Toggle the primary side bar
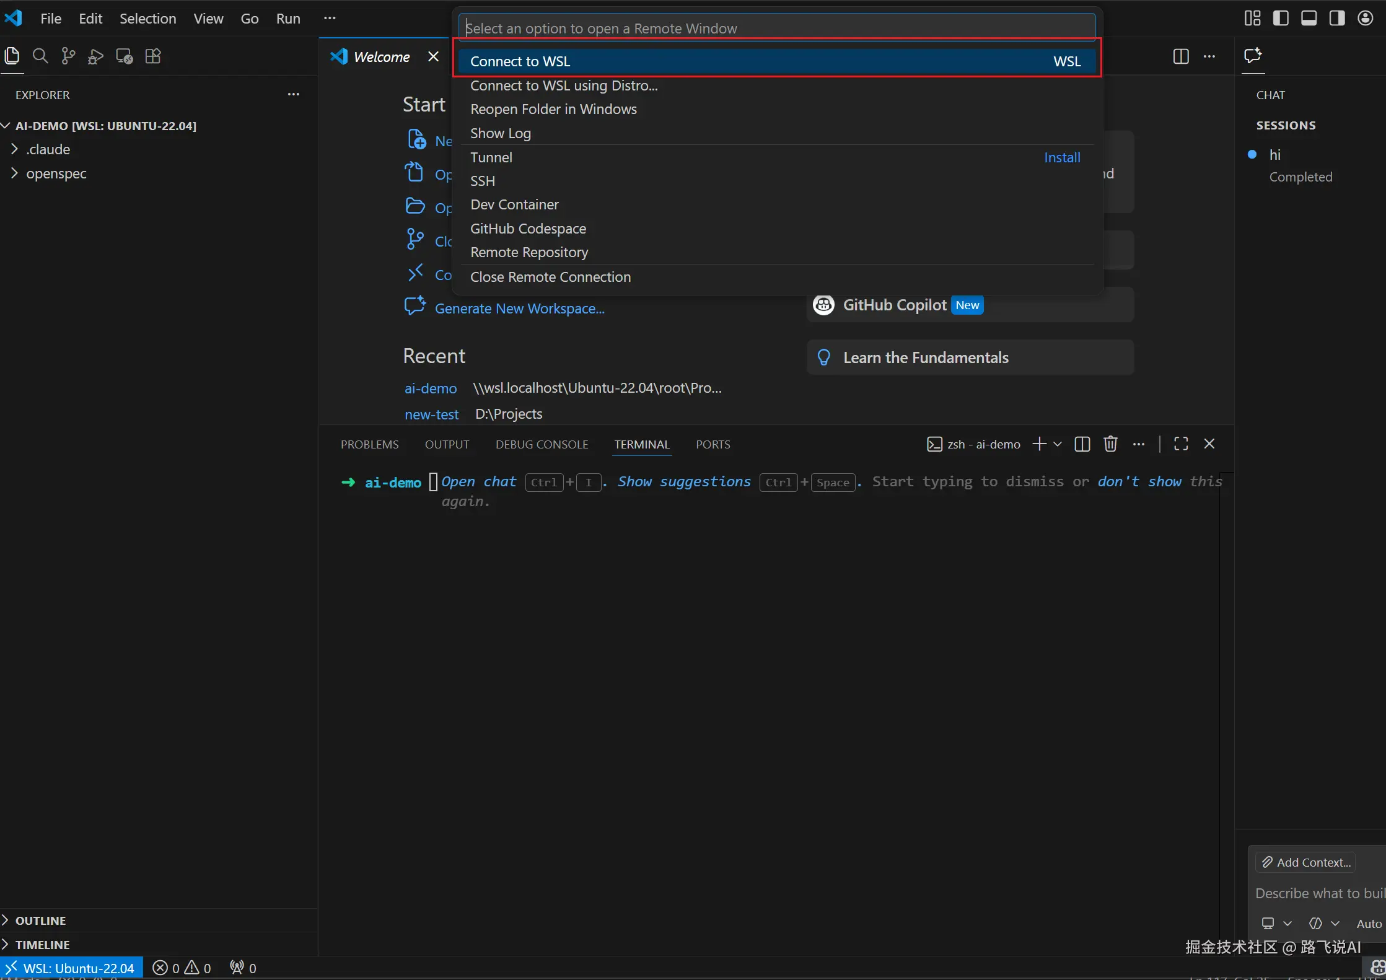The image size is (1386, 980). [x=1281, y=18]
